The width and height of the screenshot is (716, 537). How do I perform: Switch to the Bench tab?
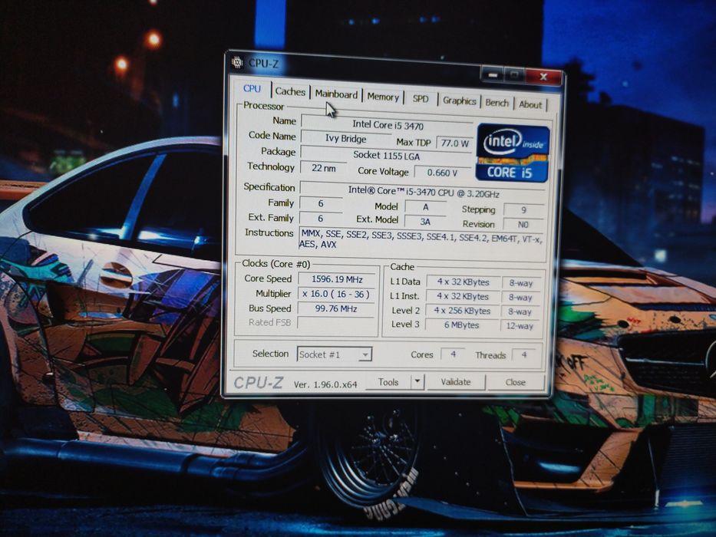click(497, 103)
